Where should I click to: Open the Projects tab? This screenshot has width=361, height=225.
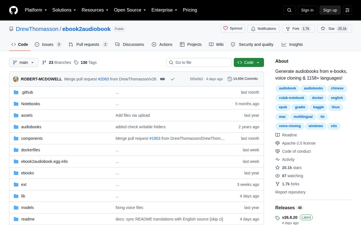click(191, 44)
